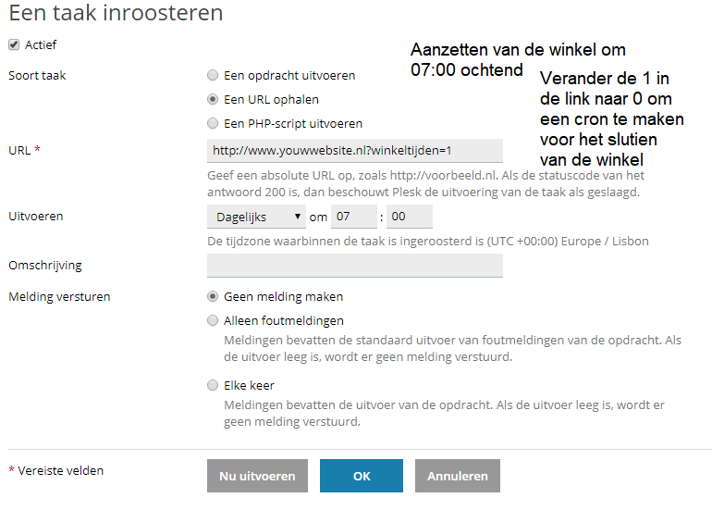Toggle the Actief checkbox
The height and width of the screenshot is (510, 712).
click(14, 44)
